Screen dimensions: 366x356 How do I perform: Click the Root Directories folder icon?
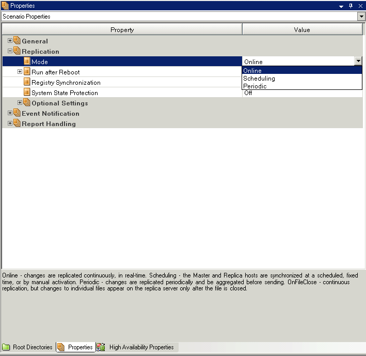[x=6, y=347]
